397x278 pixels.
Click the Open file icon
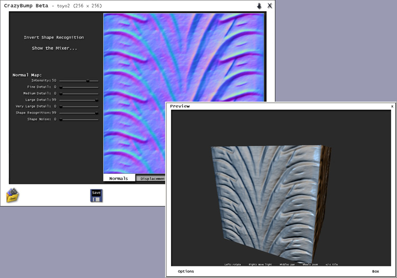[x=13, y=195]
